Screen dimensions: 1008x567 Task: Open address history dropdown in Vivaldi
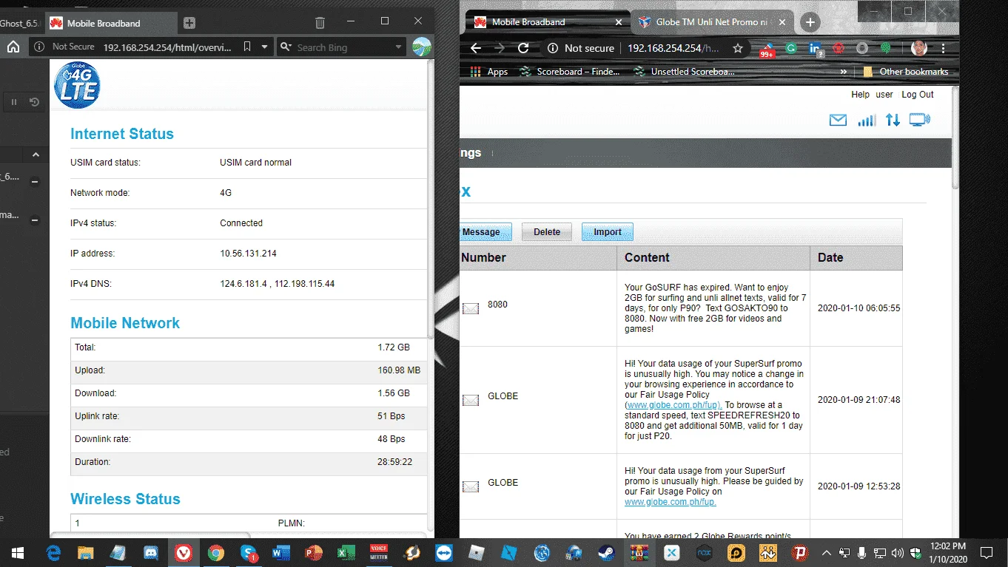pyautogui.click(x=265, y=47)
